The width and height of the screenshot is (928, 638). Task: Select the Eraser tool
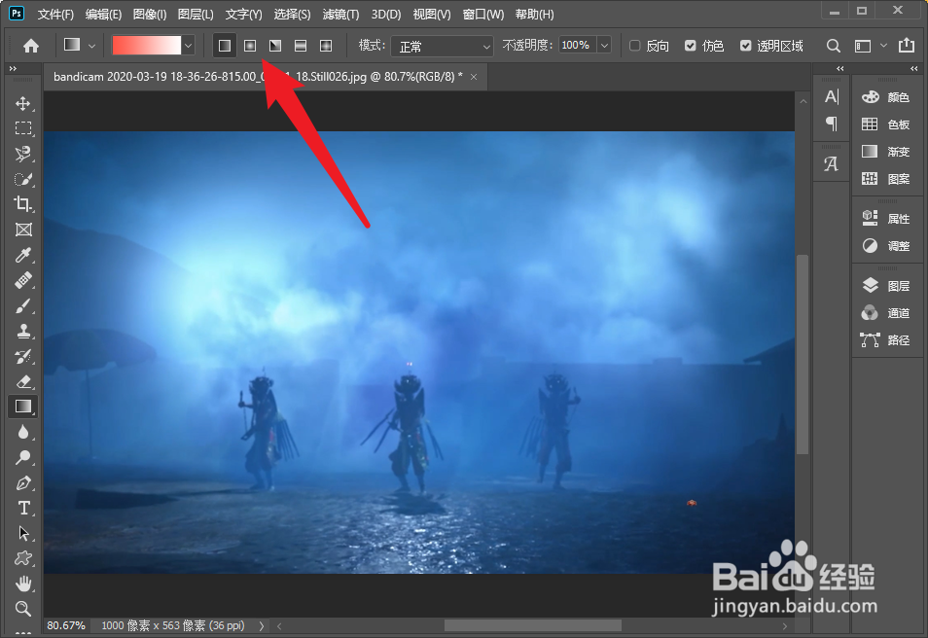(x=23, y=382)
